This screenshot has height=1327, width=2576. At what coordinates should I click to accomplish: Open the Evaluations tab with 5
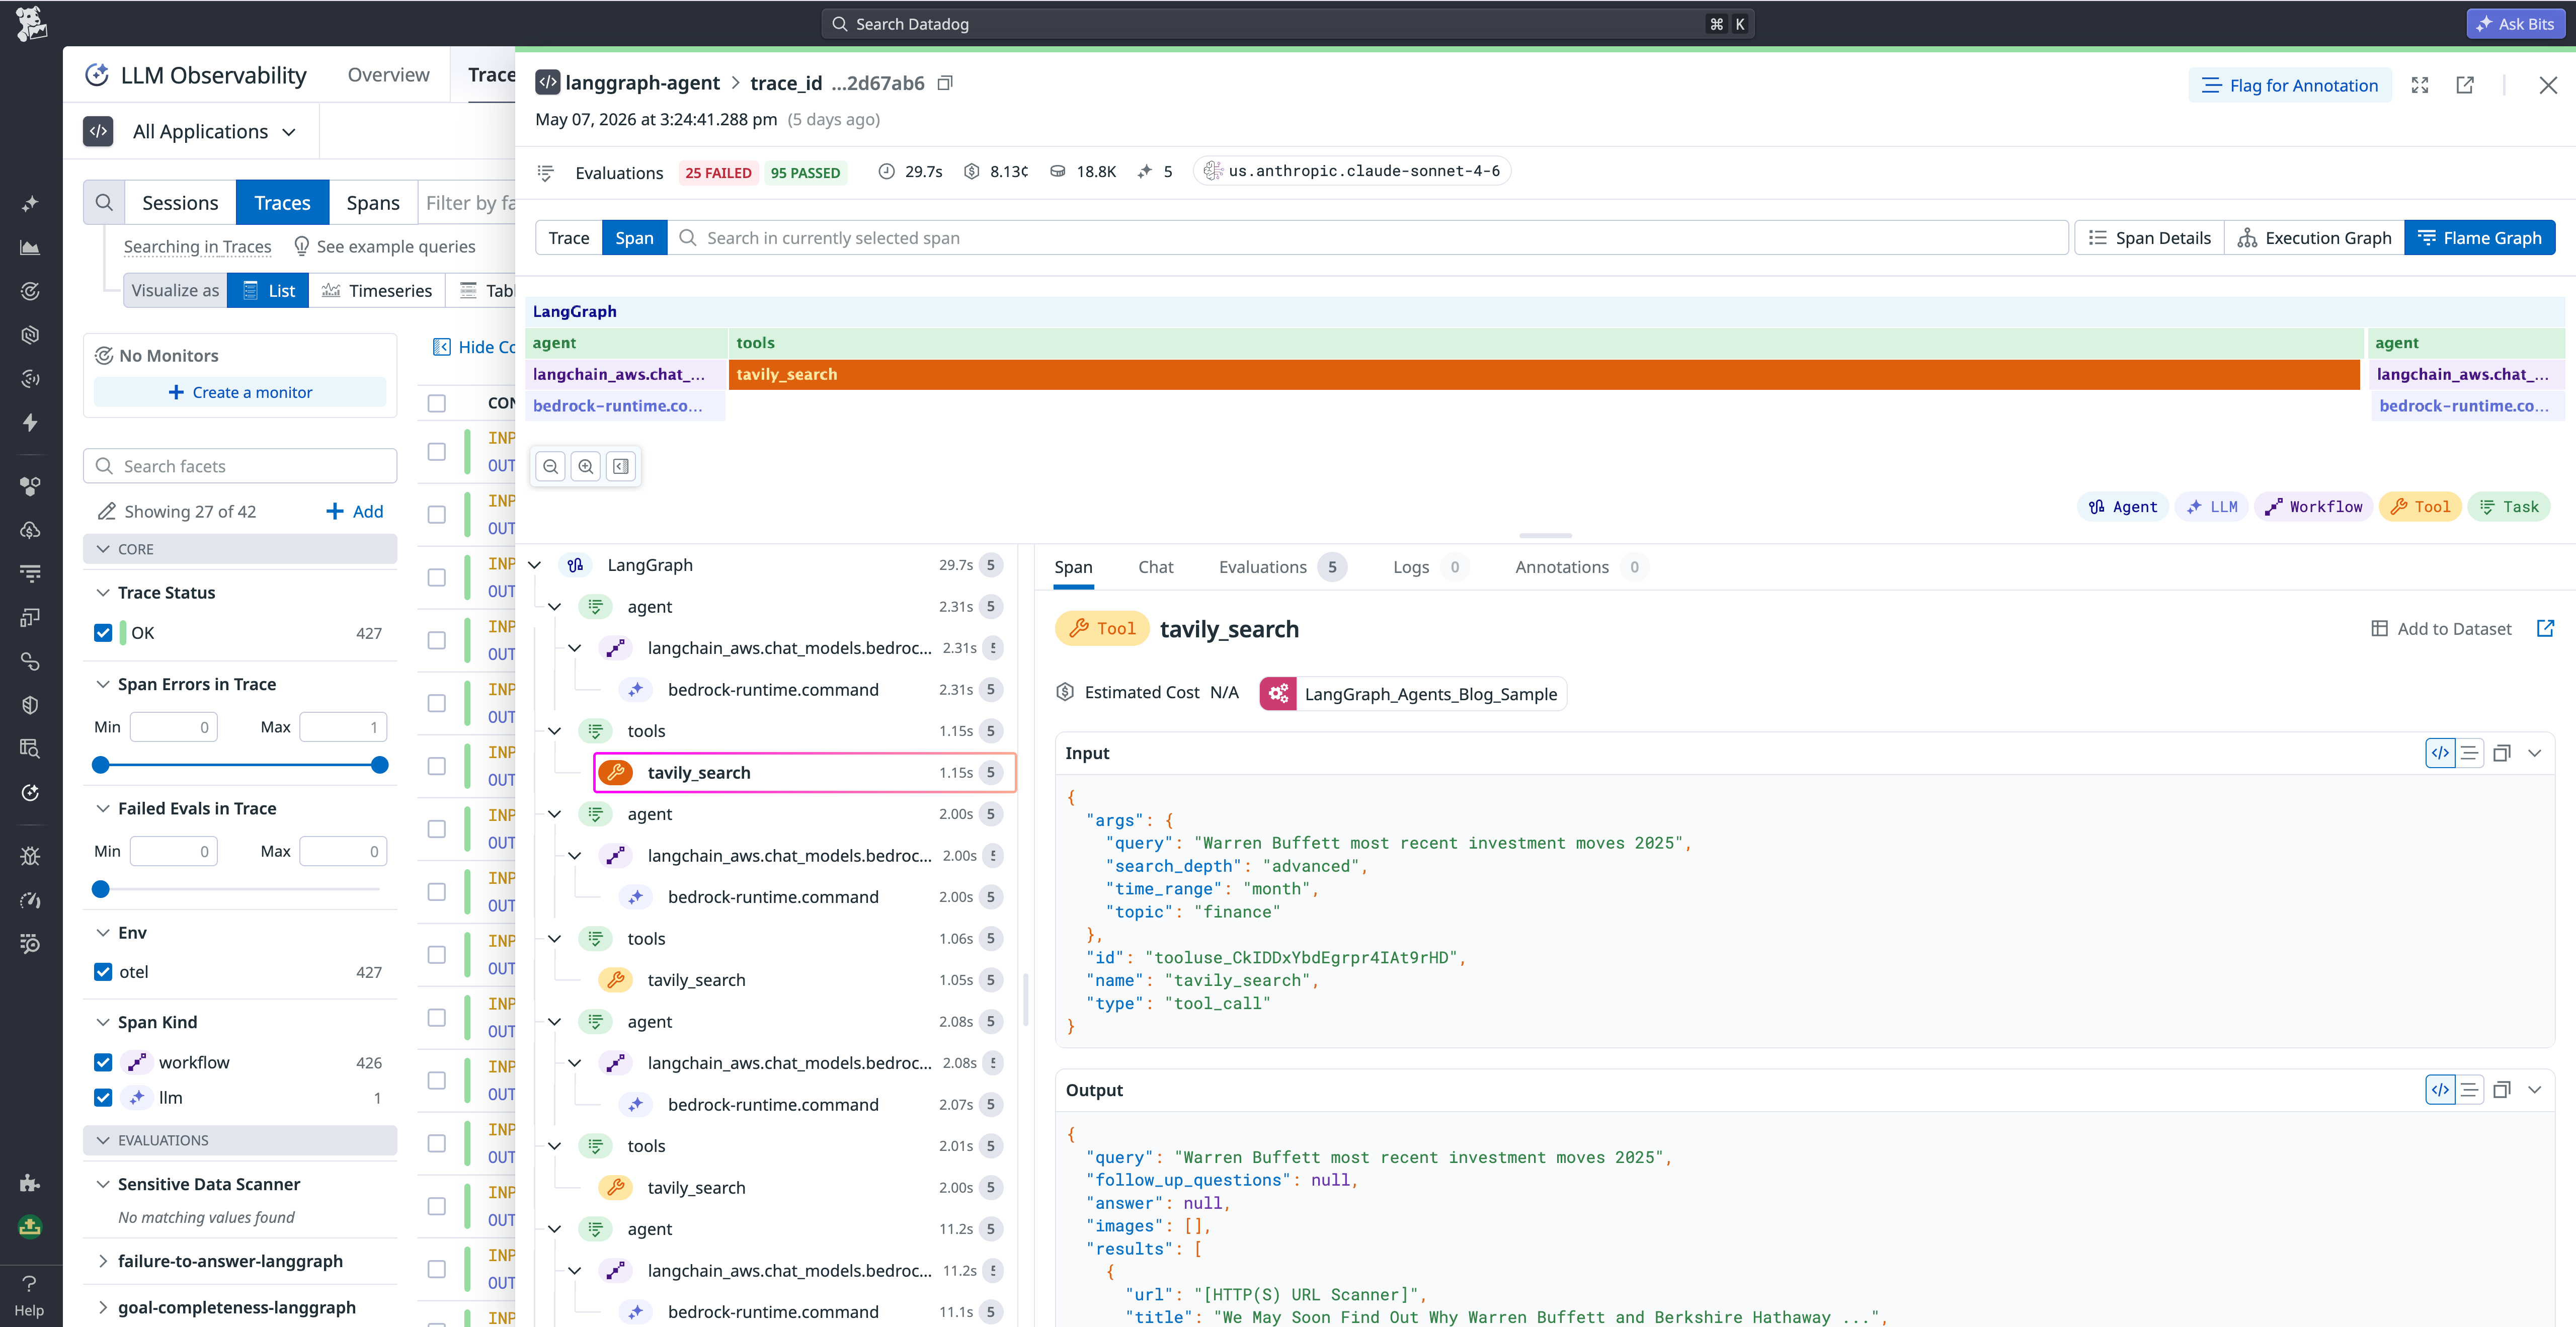[x=1281, y=567]
